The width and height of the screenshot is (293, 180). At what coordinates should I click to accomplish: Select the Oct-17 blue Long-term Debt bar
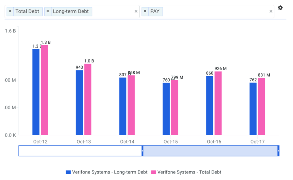[253, 108]
